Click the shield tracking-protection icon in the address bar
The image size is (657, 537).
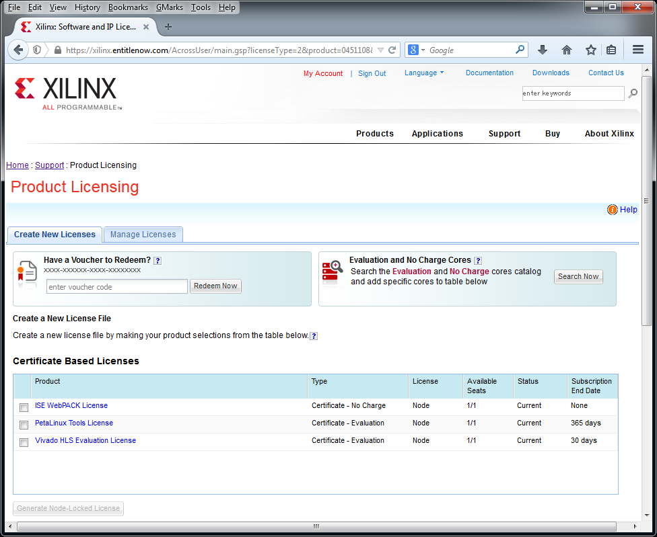(37, 50)
